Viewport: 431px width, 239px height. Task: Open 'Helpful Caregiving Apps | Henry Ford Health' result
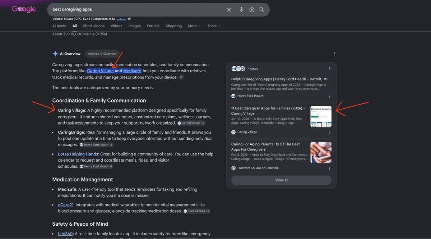click(x=279, y=79)
